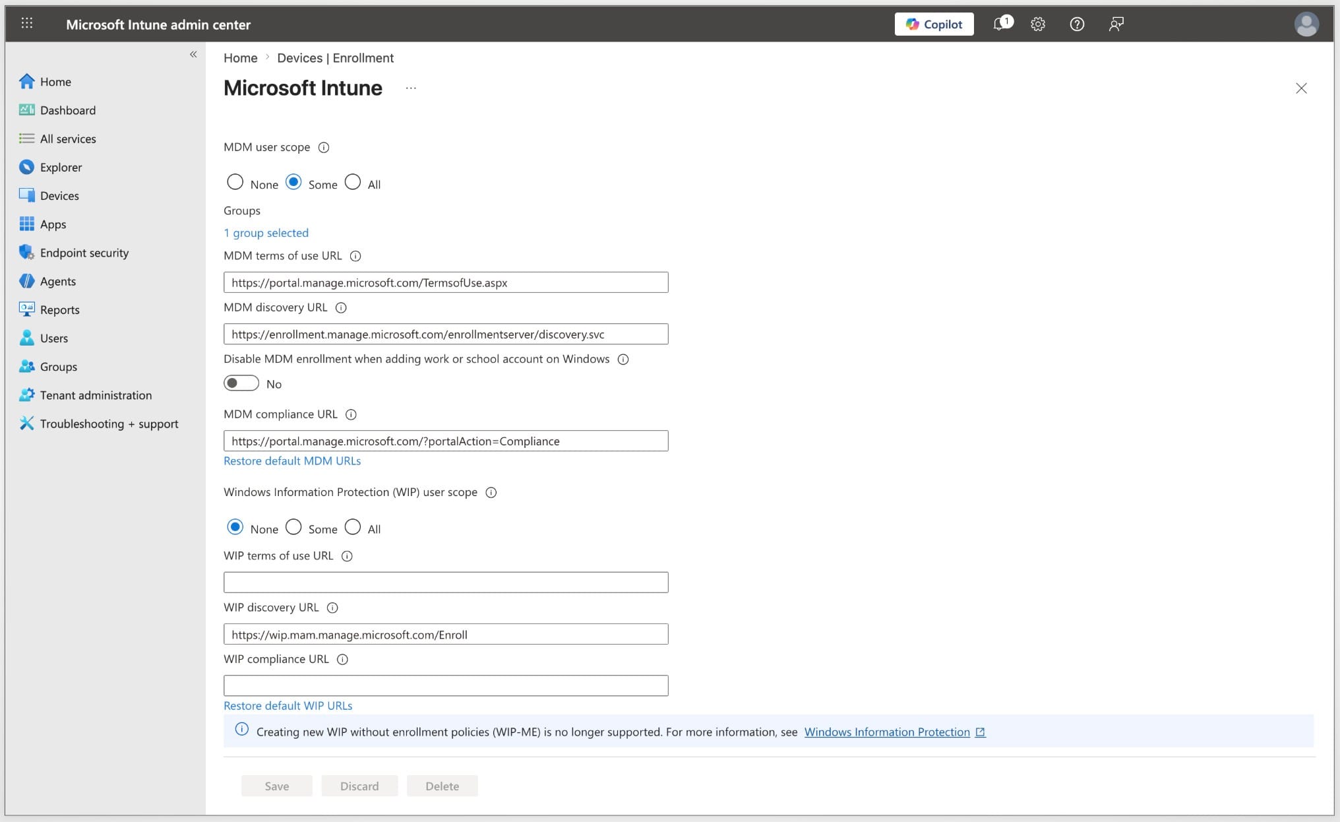Collapse the left navigation pane
Viewport: 1340px width, 822px height.
click(x=193, y=54)
